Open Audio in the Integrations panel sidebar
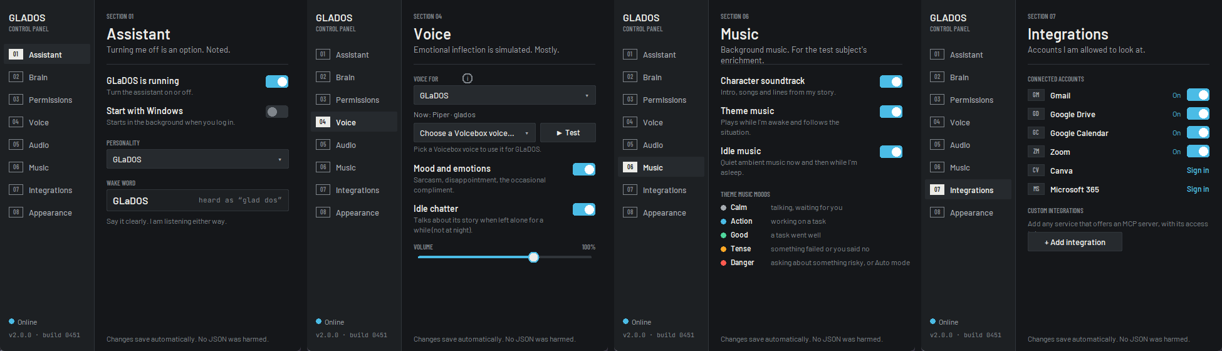 coord(968,145)
